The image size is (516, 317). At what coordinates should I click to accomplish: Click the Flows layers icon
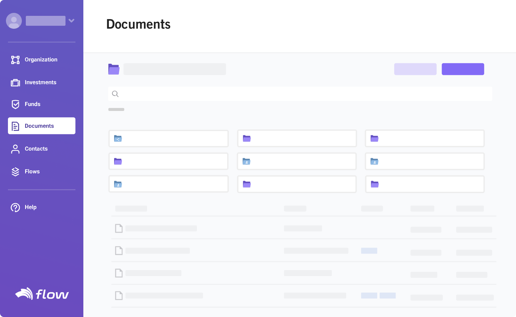click(x=15, y=172)
